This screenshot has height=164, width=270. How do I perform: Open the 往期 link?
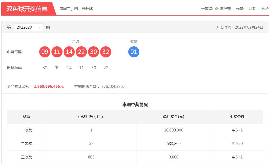point(253,9)
